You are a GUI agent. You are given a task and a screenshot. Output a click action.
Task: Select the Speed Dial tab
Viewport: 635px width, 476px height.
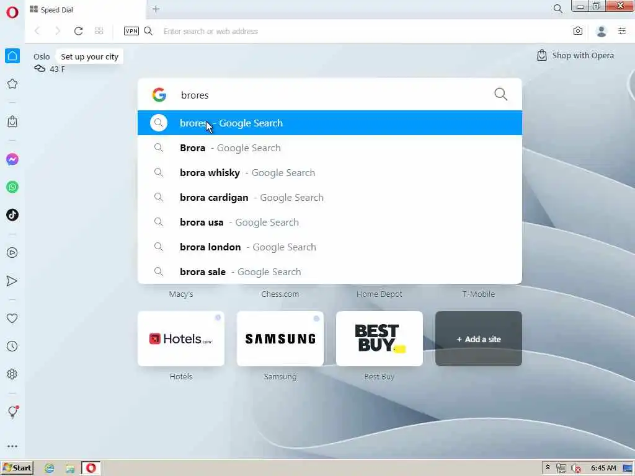pos(85,10)
